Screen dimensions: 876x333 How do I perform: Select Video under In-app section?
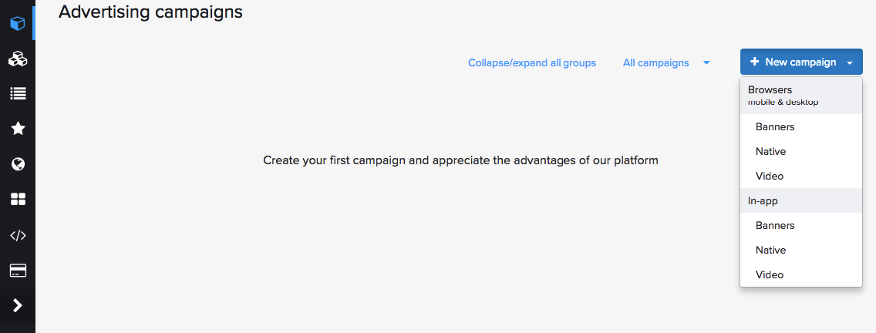pyautogui.click(x=770, y=274)
